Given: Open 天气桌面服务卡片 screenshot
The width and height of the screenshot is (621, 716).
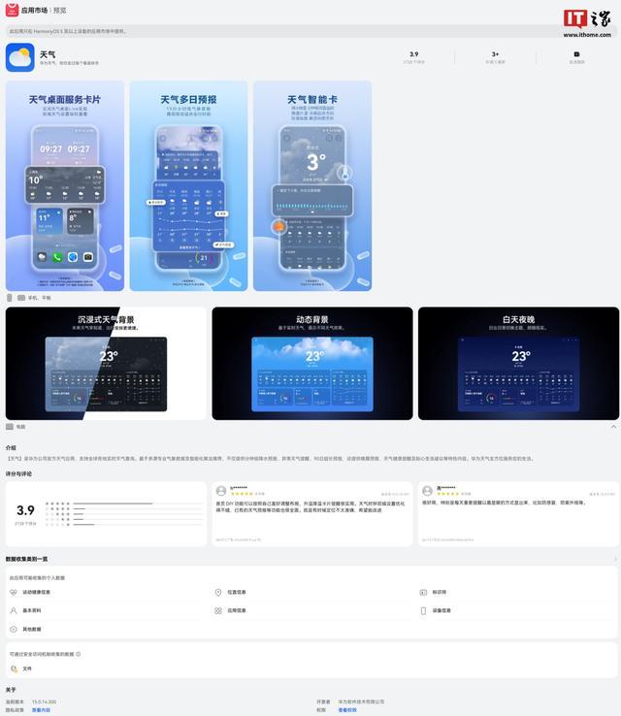Looking at the screenshot, I should click(x=65, y=186).
